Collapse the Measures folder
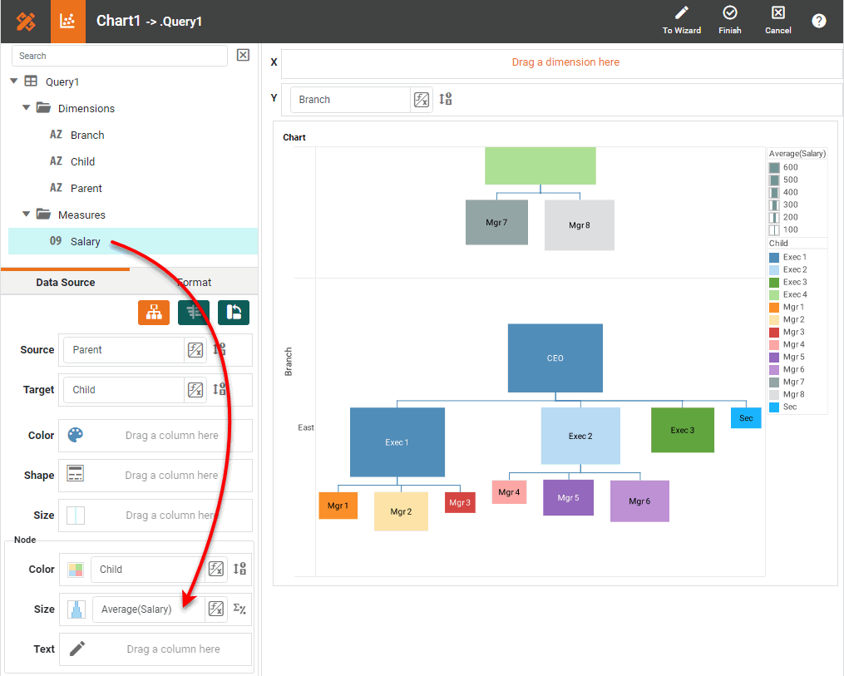844x676 pixels. [x=26, y=215]
